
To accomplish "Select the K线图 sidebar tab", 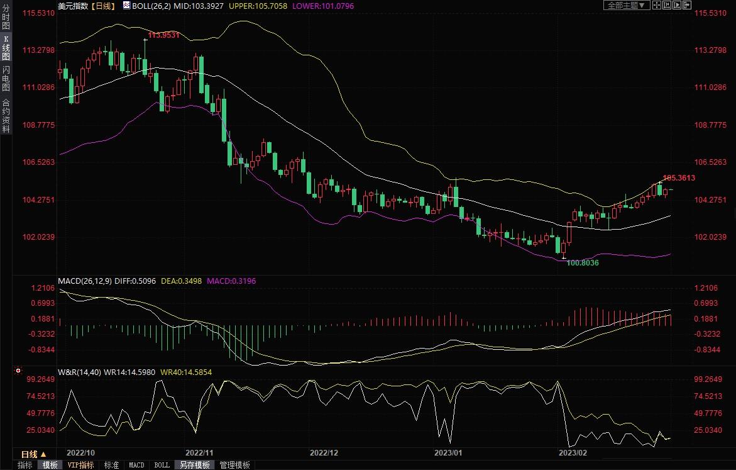I will tap(6, 48).
